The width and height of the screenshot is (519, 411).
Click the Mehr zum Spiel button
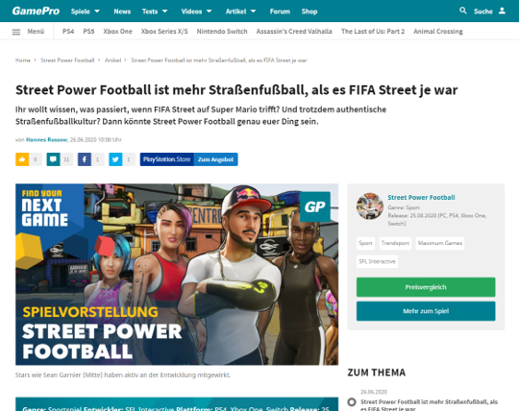pos(426,311)
